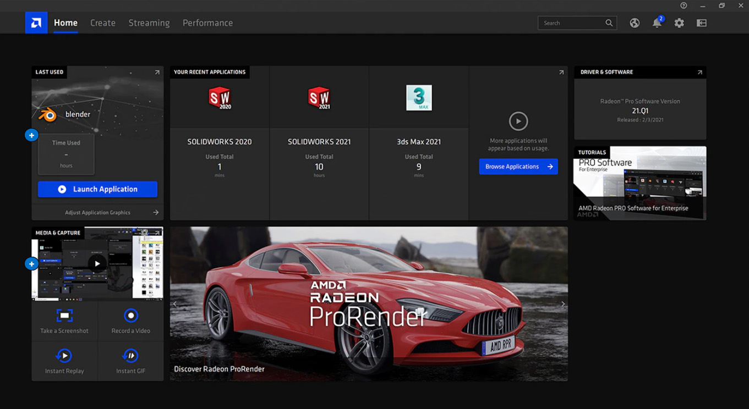The width and height of the screenshot is (749, 409).
Task: Open the Home tab
Action: pos(65,23)
